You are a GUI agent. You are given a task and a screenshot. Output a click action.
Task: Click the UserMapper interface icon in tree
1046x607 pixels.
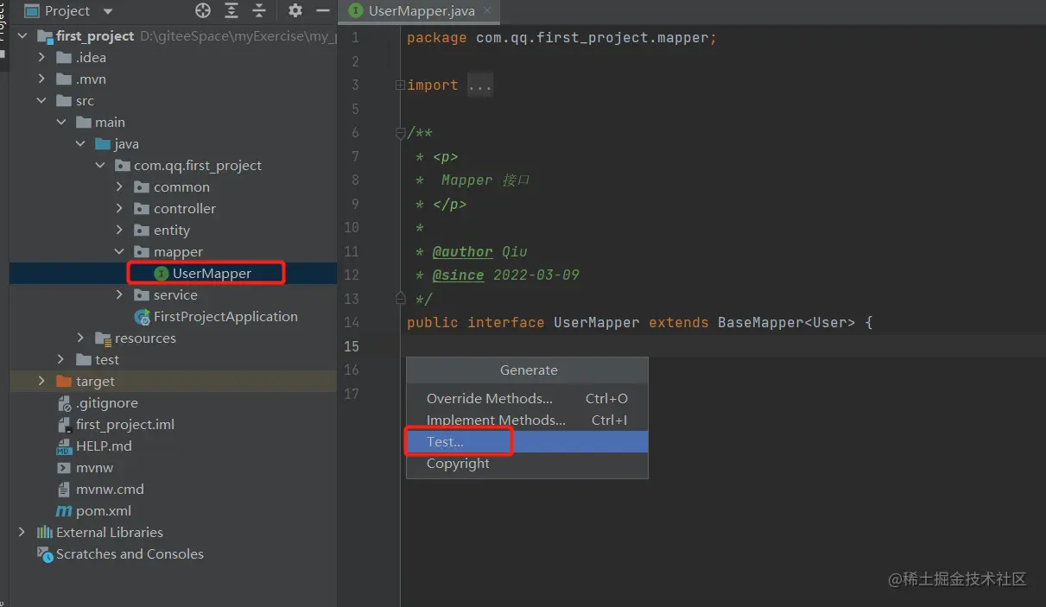pyautogui.click(x=161, y=274)
